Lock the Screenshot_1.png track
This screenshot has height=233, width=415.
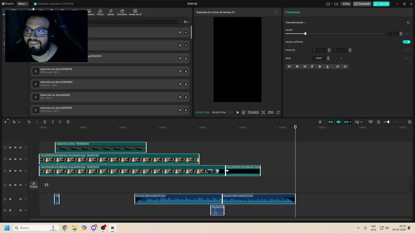10,148
